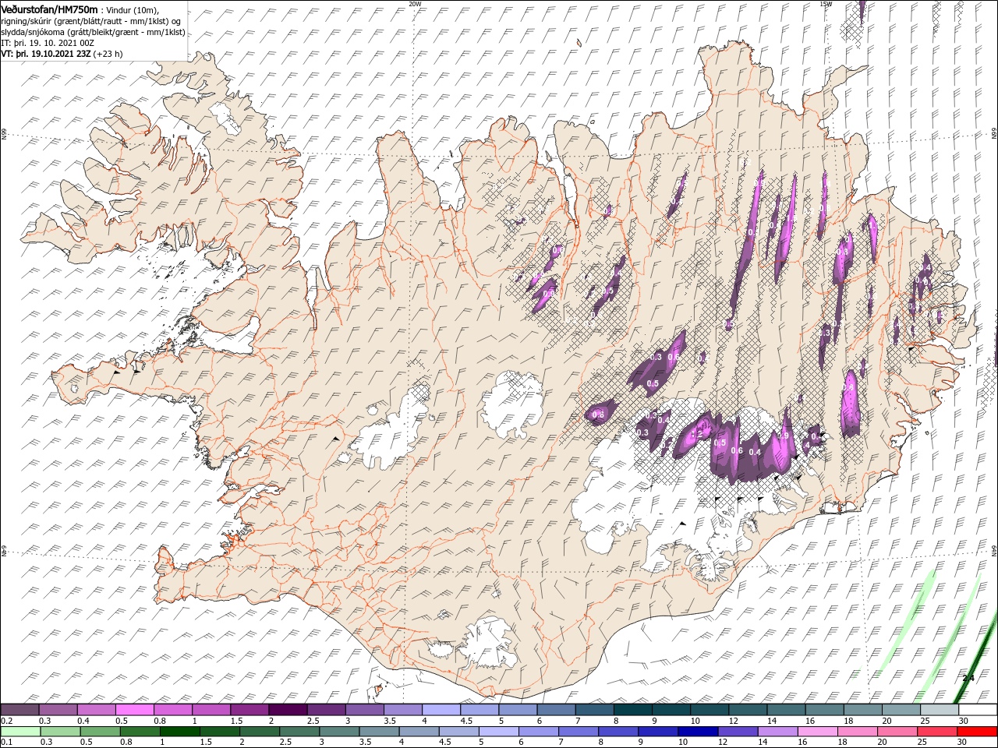Pick top-row legend swatch between 1 and 1.5

(211, 710)
